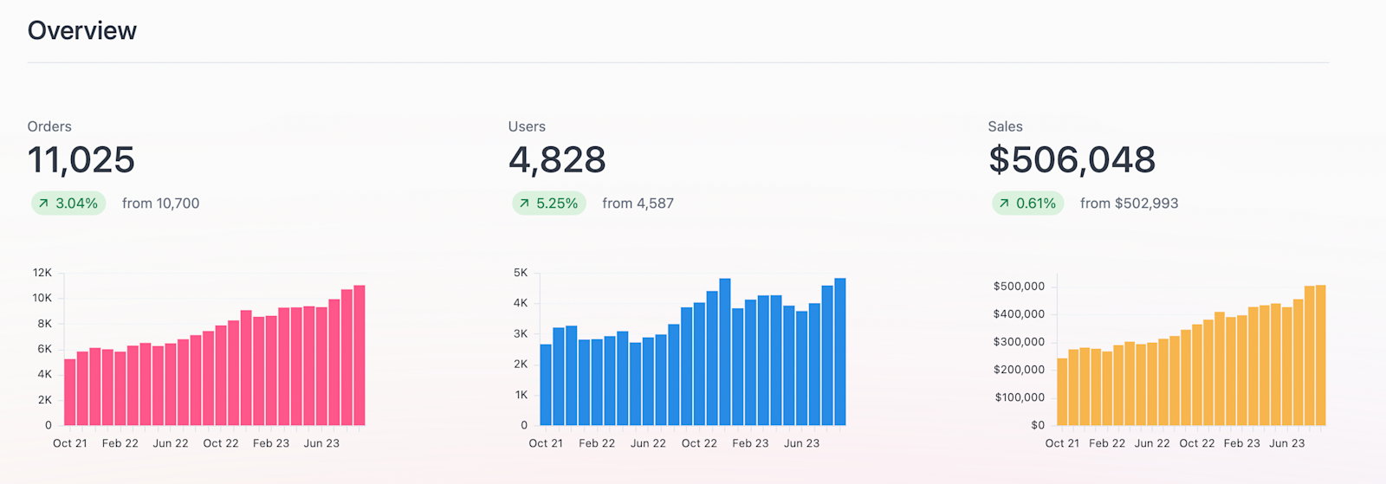Click the up-arrow icon in the 0.61% badge
The width and height of the screenshot is (1386, 484).
(x=1004, y=203)
